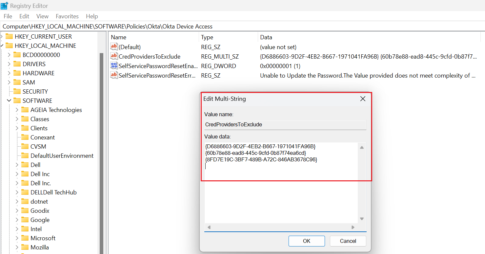Image resolution: width=485 pixels, height=254 pixels.
Task: Click the Value data scroll left arrow
Action: [x=209, y=227]
